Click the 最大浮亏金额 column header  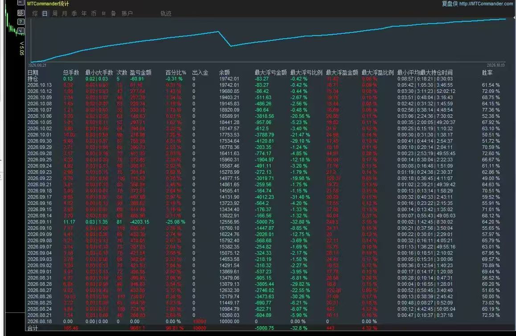270,72
